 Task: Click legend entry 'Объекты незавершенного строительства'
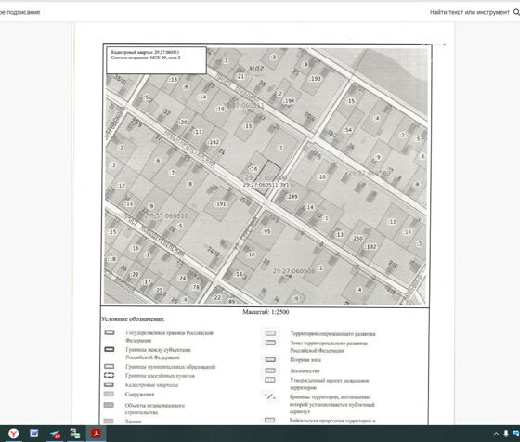154,409
